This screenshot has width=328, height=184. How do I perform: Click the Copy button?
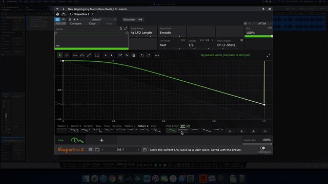(92, 24)
